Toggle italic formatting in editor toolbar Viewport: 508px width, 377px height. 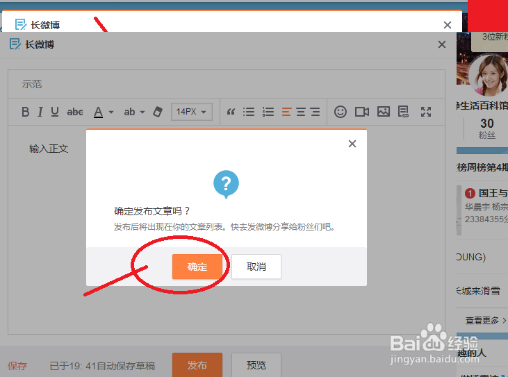coord(40,112)
